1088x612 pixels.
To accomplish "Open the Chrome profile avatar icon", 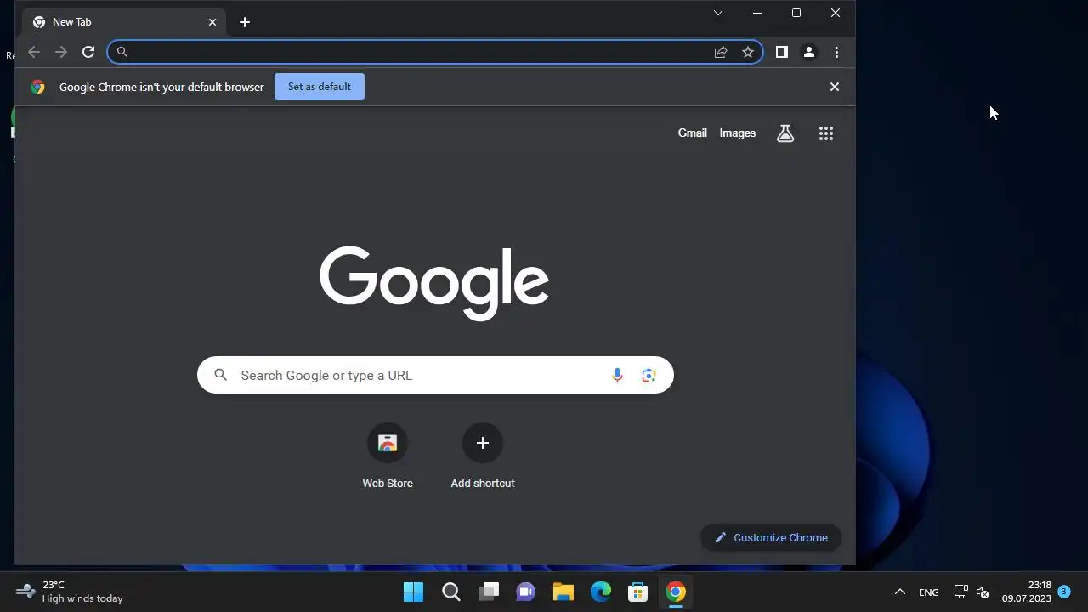I will (x=809, y=52).
